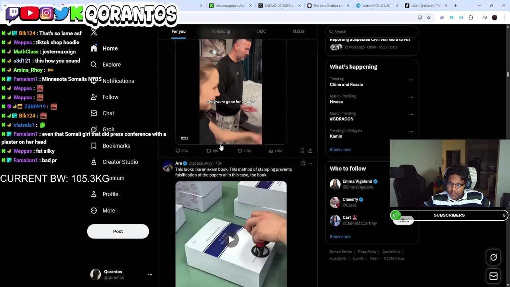Open floating Grok button at bottom right
This screenshot has width=510, height=287.
(x=493, y=258)
